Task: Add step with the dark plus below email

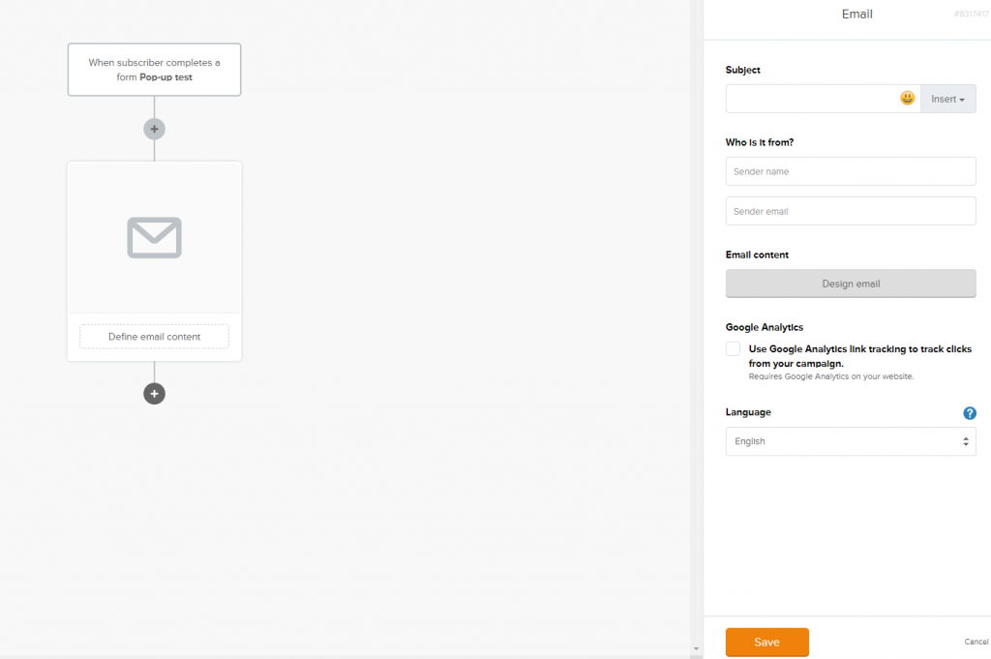Action: pos(154,394)
